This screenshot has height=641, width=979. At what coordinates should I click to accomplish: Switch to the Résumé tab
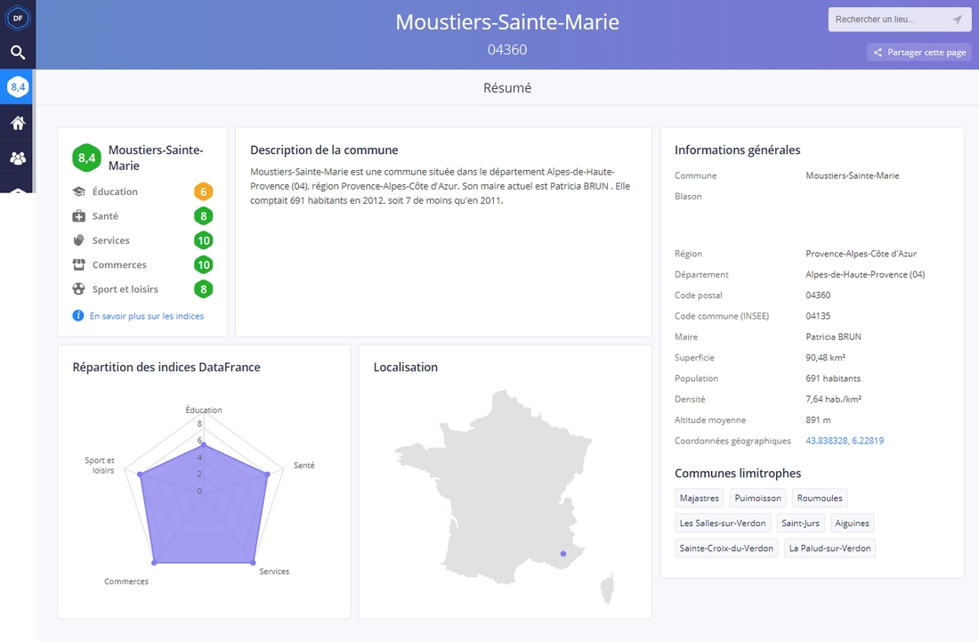click(x=506, y=87)
